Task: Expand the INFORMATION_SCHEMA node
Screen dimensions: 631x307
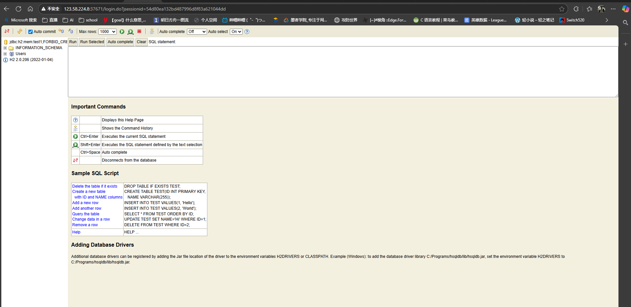Action: pos(5,47)
